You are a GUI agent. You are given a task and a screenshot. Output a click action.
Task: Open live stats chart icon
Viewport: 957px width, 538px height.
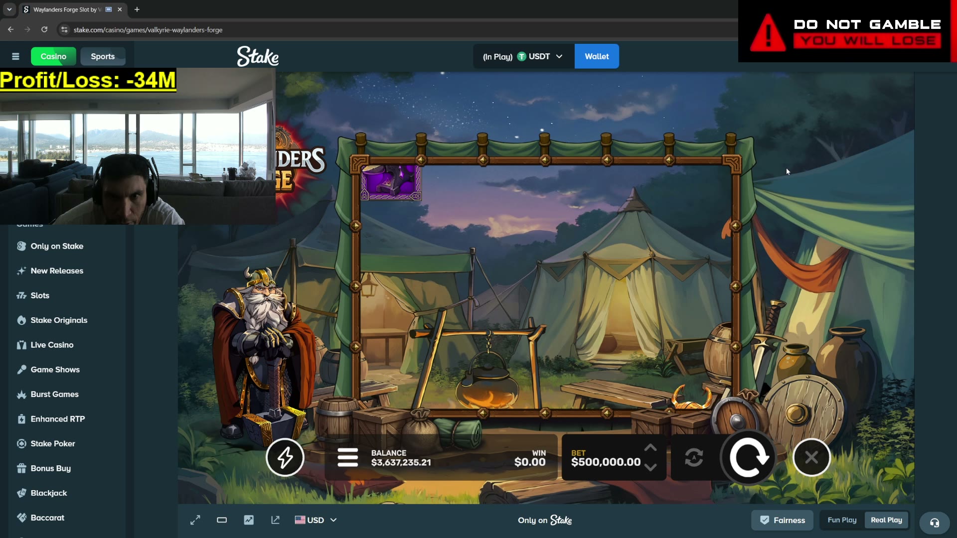(x=249, y=520)
